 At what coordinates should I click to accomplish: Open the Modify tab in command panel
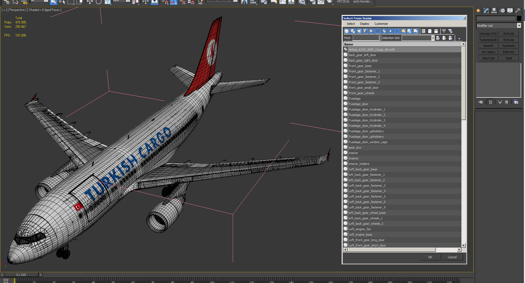tap(486, 11)
